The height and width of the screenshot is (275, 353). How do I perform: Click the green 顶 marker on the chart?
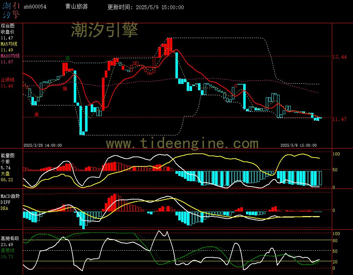tap(67, 58)
